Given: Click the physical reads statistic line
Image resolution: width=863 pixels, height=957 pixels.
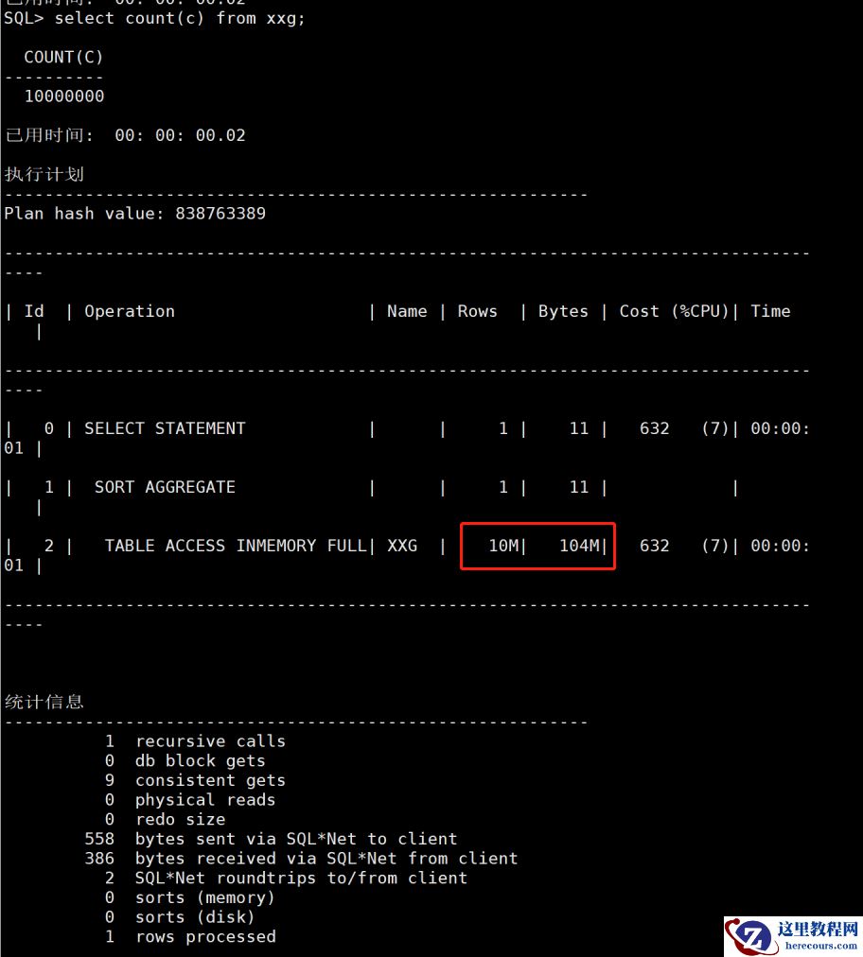Looking at the screenshot, I should coord(190,799).
